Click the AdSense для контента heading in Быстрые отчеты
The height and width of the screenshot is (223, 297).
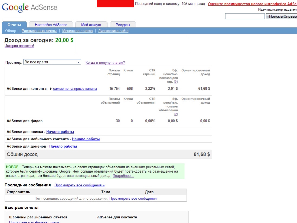(117, 217)
